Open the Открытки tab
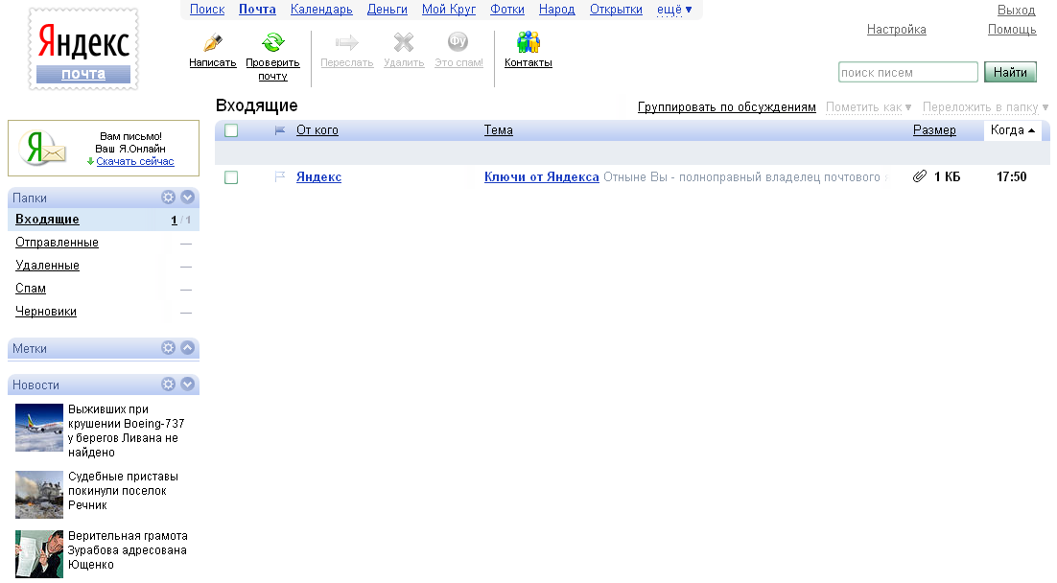1057x583 pixels. 616,10
